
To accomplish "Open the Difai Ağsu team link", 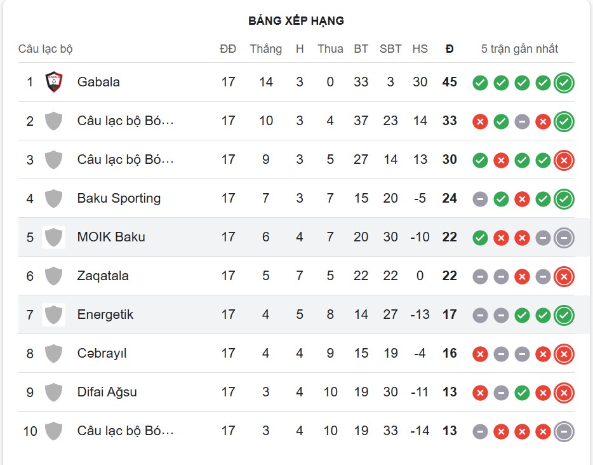I will pyautogui.click(x=107, y=392).
